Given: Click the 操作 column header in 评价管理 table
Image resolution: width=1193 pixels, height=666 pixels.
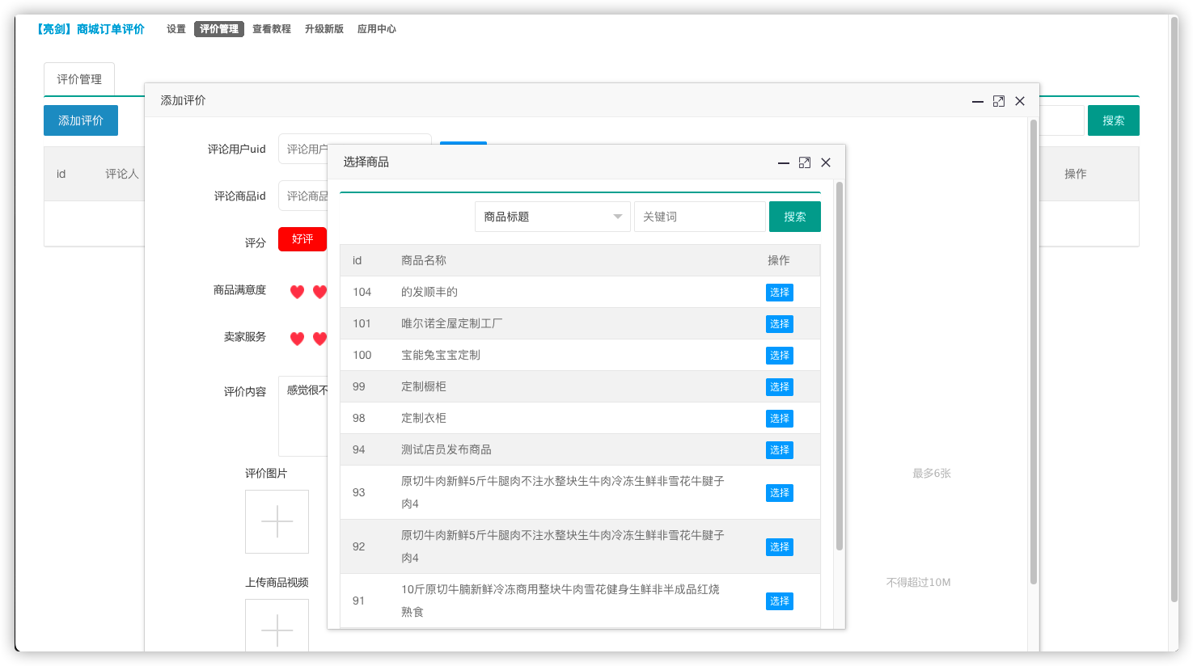Looking at the screenshot, I should click(1076, 174).
